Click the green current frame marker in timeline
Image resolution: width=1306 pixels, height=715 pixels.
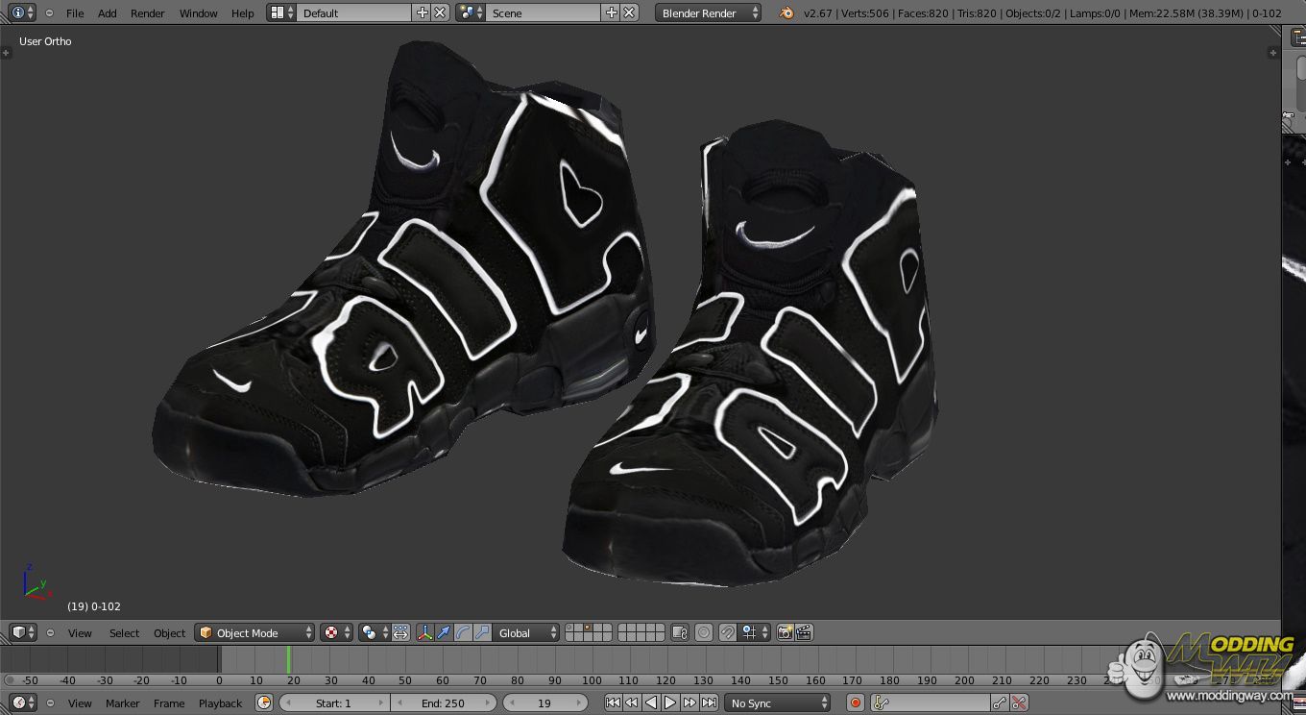288,659
